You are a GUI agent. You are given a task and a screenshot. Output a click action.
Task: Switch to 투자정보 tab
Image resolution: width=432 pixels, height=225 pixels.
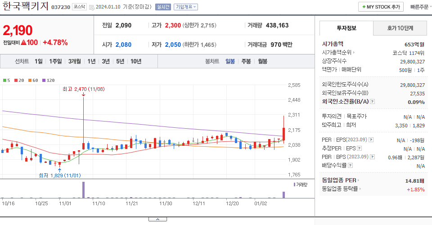click(346, 28)
